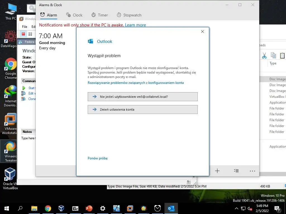
Task: Open the Google Chrome desktop shortcut
Action: pos(10,69)
